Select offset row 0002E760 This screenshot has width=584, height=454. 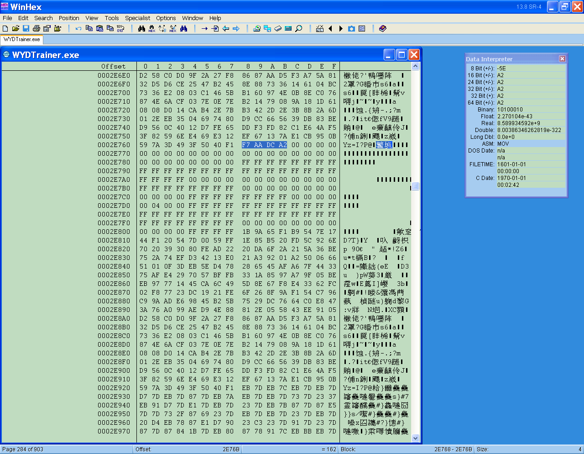(114, 145)
